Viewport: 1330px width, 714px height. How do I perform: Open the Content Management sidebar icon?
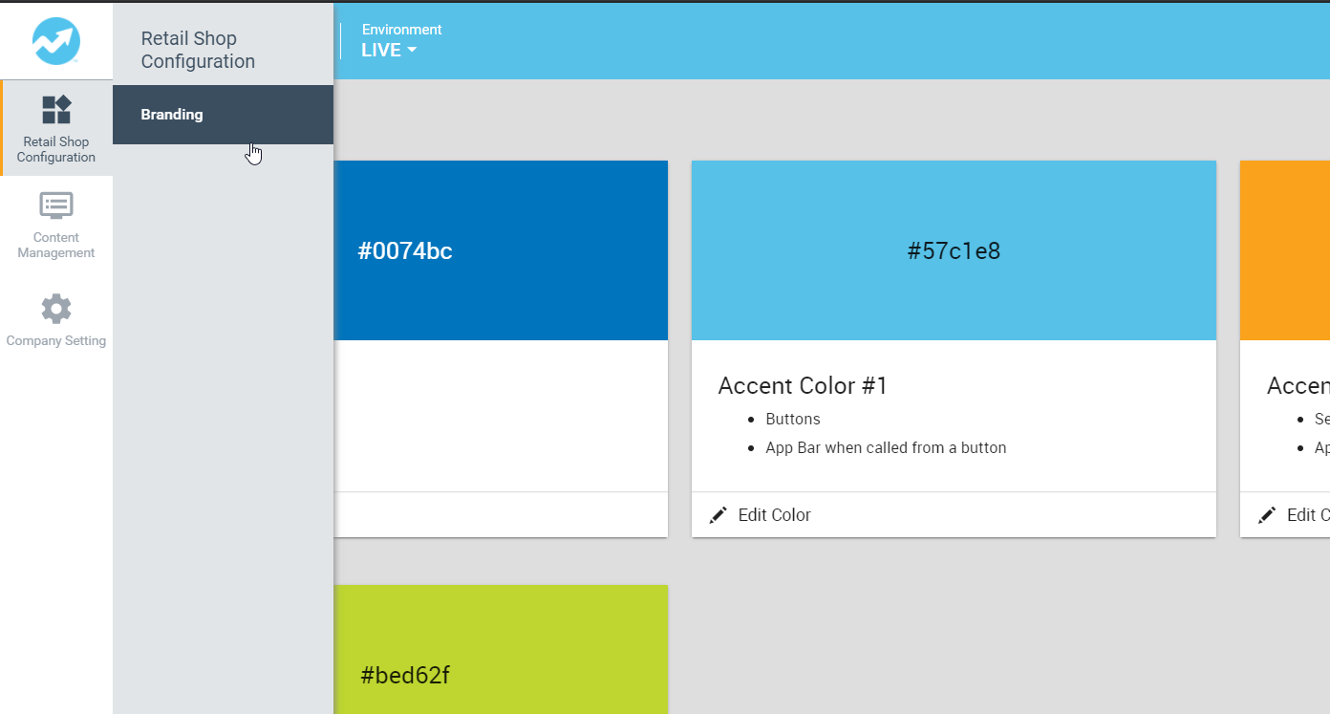(x=56, y=206)
